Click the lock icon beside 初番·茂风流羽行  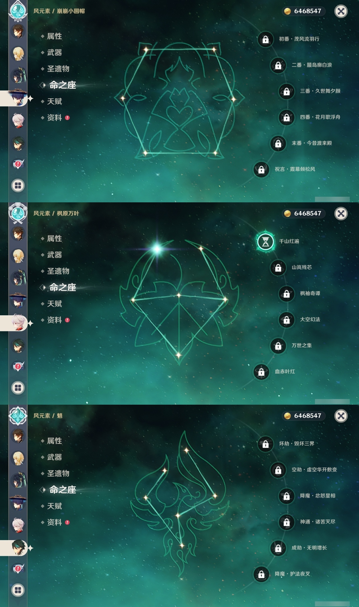coord(265,39)
